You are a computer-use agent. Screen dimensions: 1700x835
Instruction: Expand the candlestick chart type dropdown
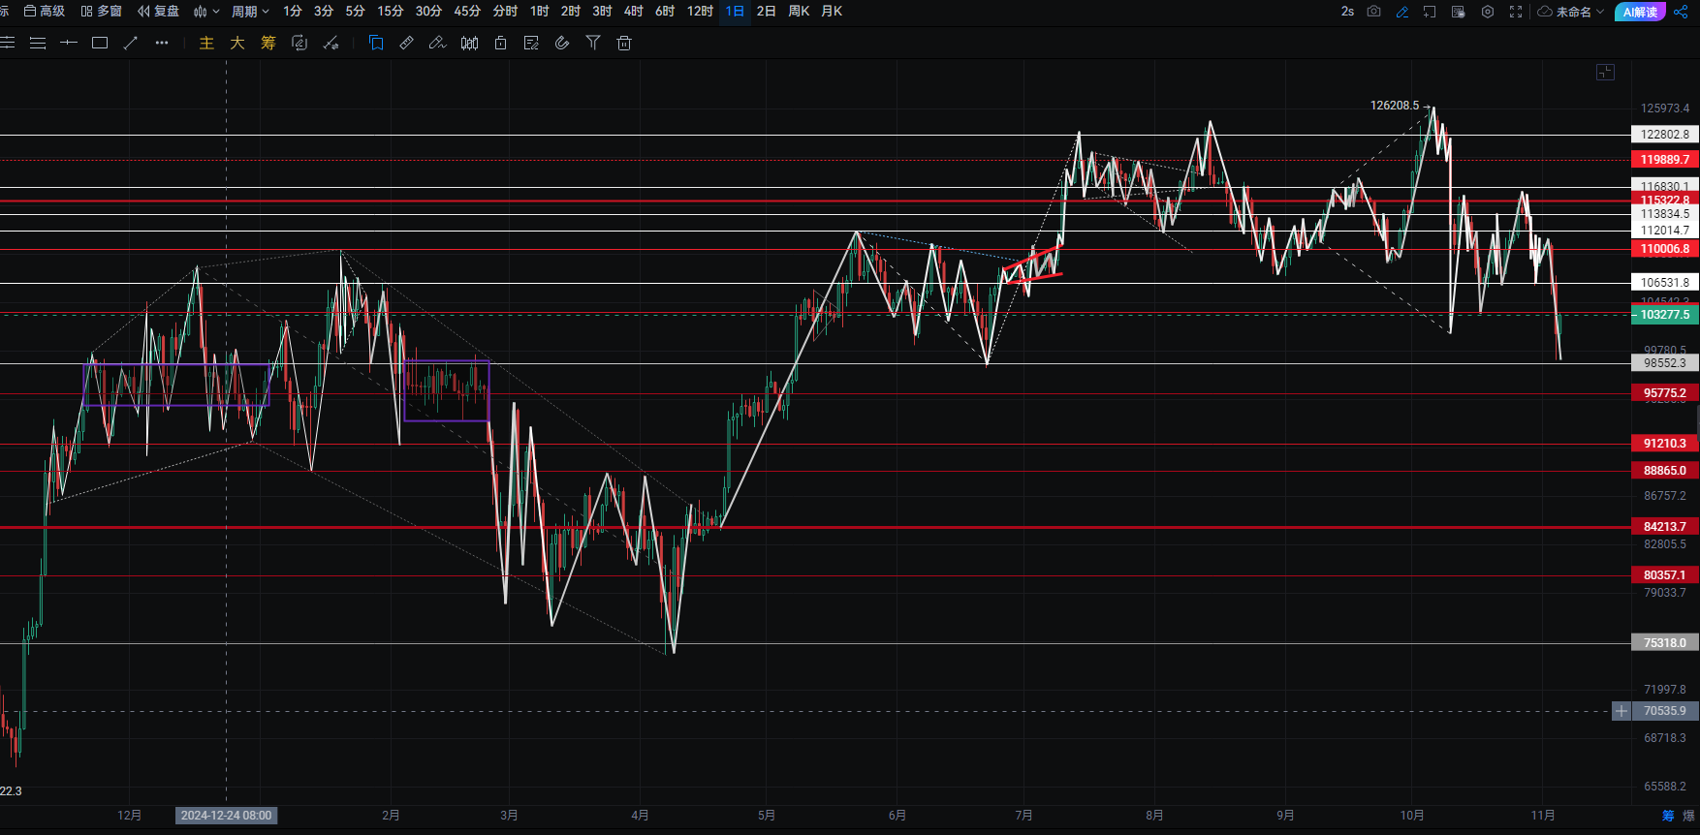click(205, 12)
